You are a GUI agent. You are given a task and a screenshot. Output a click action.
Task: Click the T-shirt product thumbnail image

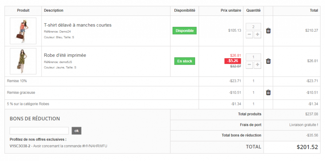click(x=23, y=31)
